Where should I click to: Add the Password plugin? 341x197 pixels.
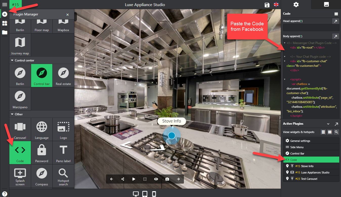point(42,152)
